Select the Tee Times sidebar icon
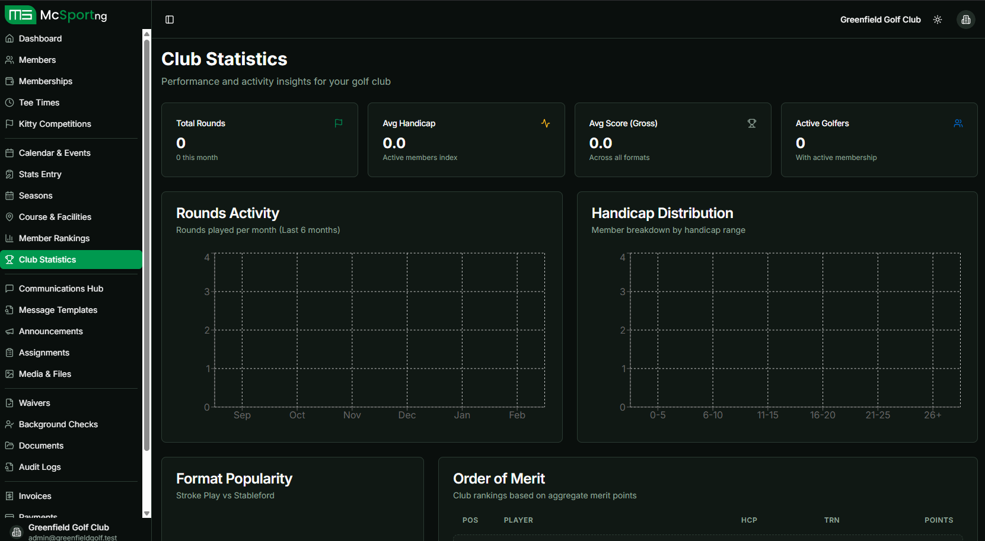Screen dimensions: 985x541 10,103
